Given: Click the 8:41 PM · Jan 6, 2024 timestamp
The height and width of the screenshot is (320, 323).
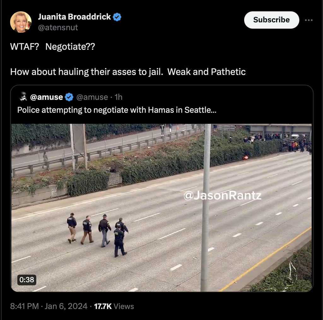Looking at the screenshot, I should pos(49,306).
